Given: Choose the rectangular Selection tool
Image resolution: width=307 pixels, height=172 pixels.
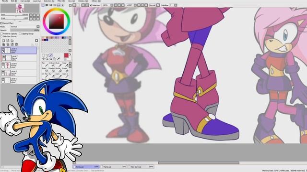Looking at the screenshot, I should (x=43, y=55).
